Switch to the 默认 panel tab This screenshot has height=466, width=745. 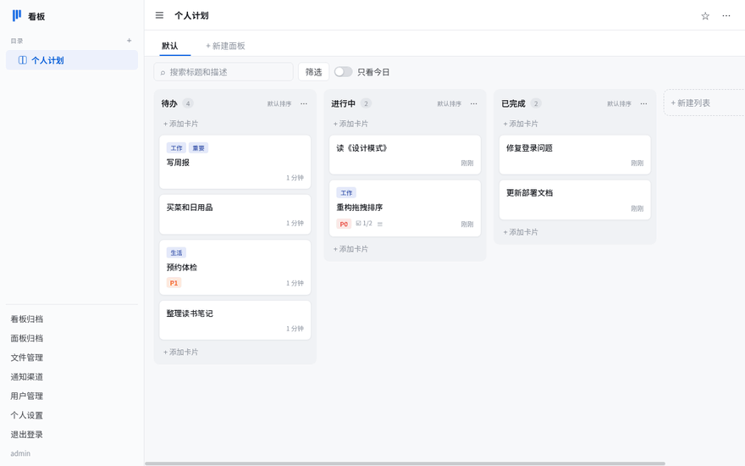[169, 46]
